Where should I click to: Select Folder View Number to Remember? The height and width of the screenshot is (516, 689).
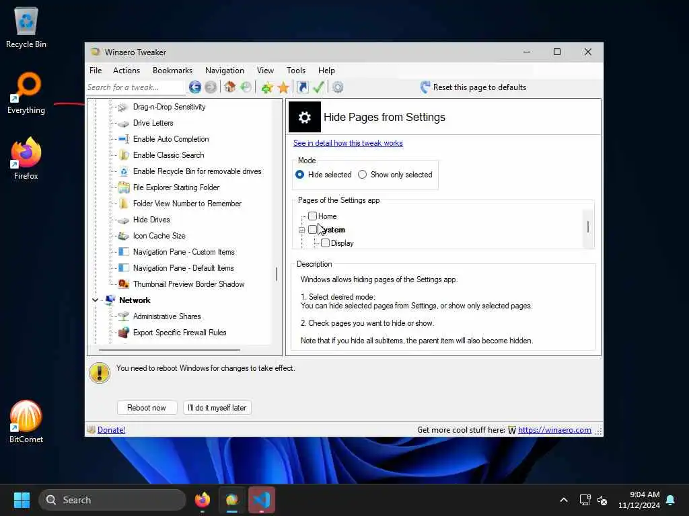[187, 204]
